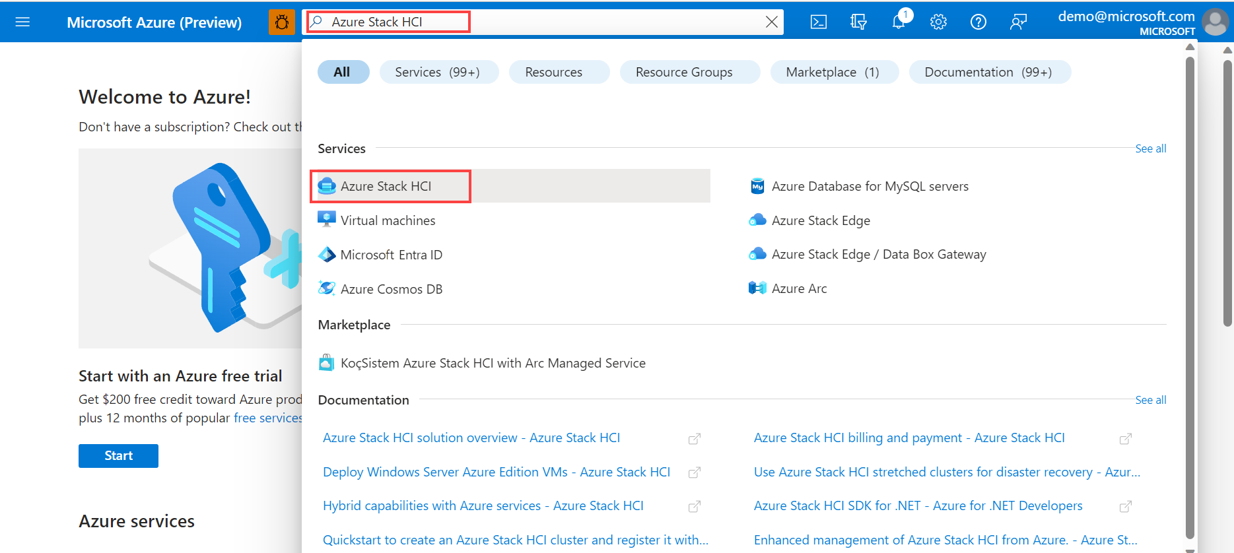Screen dimensions: 1234x553
Task: Click the demo@microsoft.com account label
Action: point(1126,16)
